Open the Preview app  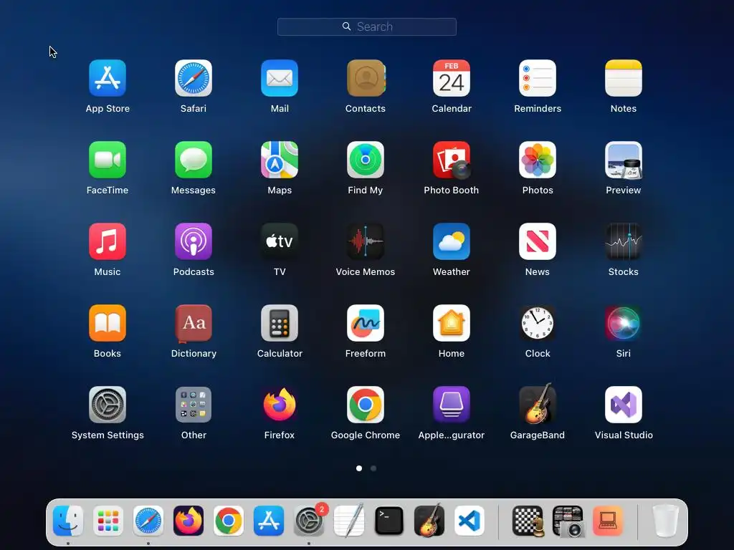pos(624,160)
